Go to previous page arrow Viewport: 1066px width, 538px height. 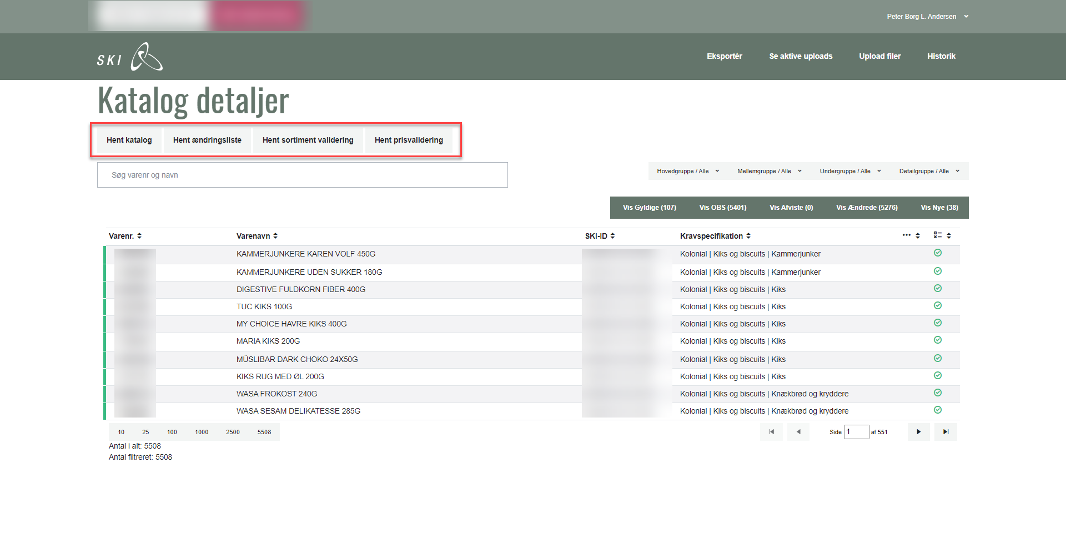(x=798, y=432)
